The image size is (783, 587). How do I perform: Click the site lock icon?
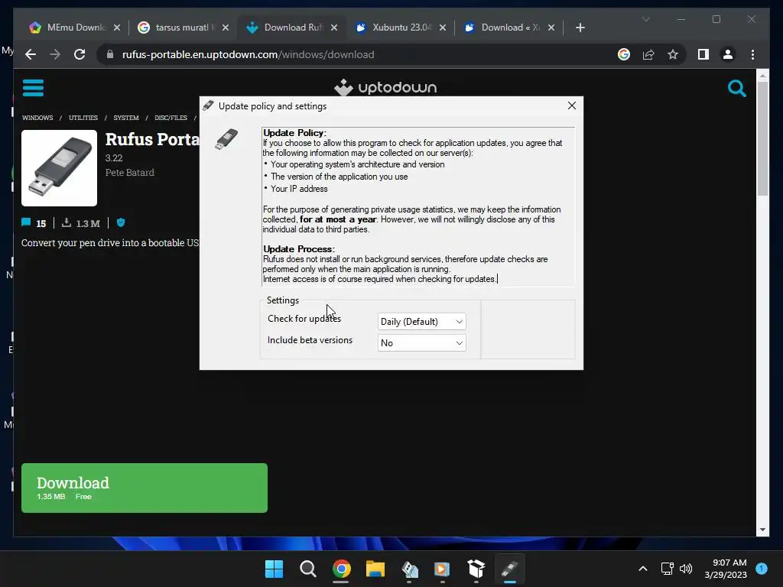(110, 54)
